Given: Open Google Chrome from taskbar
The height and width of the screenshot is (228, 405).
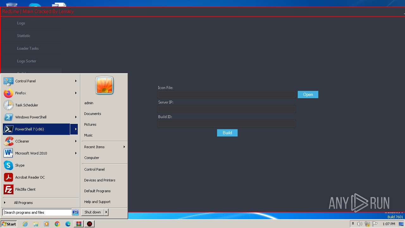Looking at the screenshot, I should [x=57, y=224].
